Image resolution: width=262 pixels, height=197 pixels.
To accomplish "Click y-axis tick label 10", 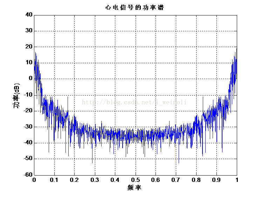I will coord(29,63).
